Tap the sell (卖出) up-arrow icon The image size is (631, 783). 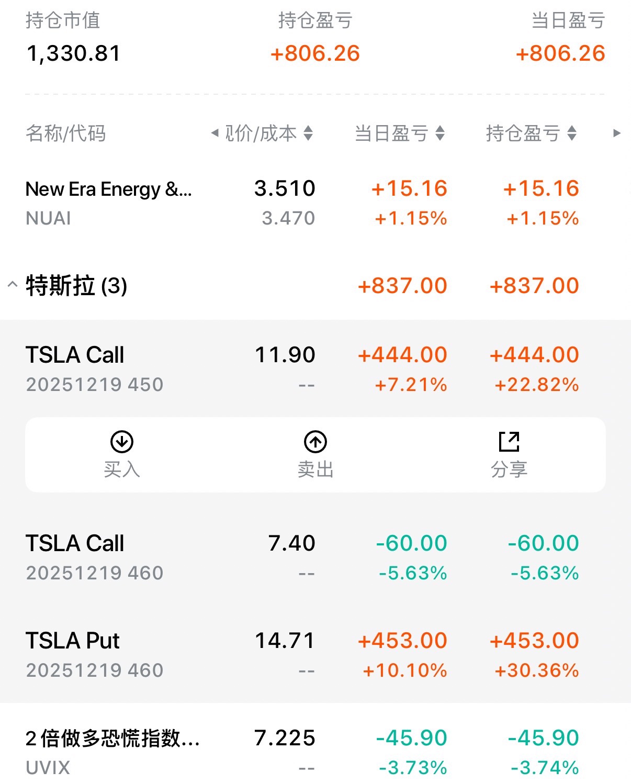pos(315,442)
